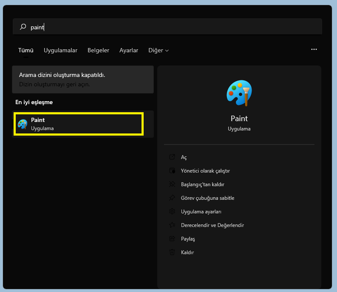The image size is (337, 292).
Task: Click 'Dizin oluşturmayı geri açın' link
Action: [x=54, y=84]
